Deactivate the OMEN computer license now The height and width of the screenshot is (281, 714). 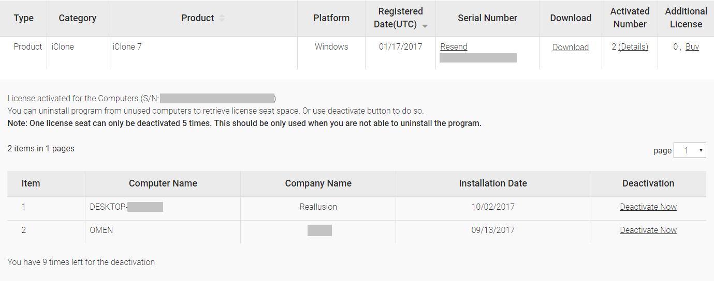tap(648, 230)
